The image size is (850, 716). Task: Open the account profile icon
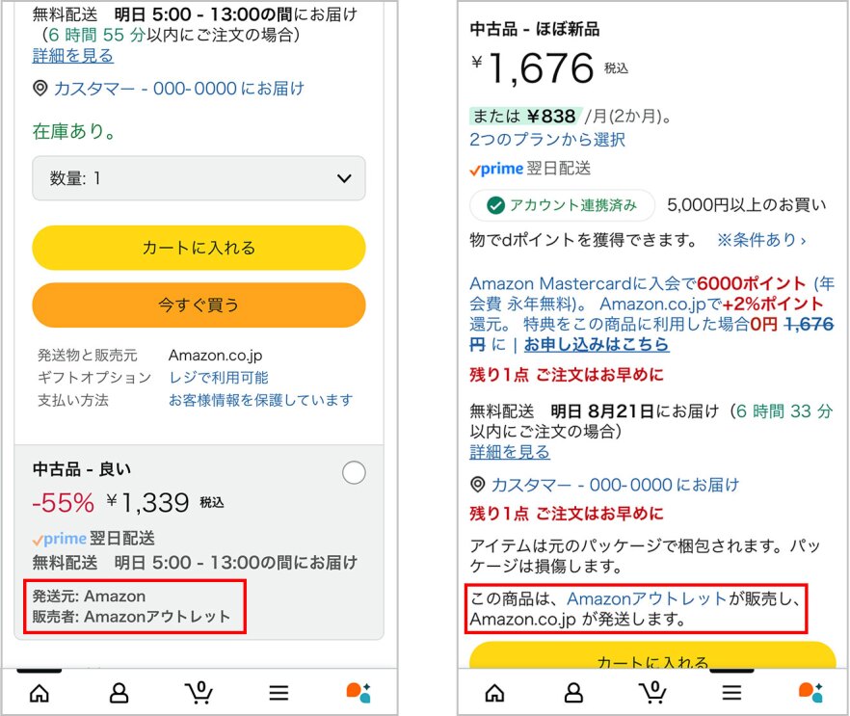pos(118,693)
